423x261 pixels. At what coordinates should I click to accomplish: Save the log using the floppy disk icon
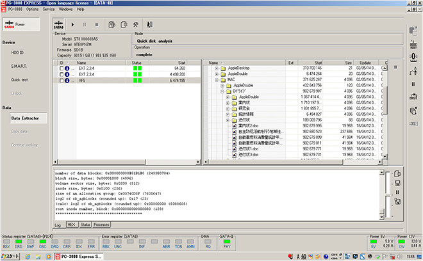[x=397, y=183]
